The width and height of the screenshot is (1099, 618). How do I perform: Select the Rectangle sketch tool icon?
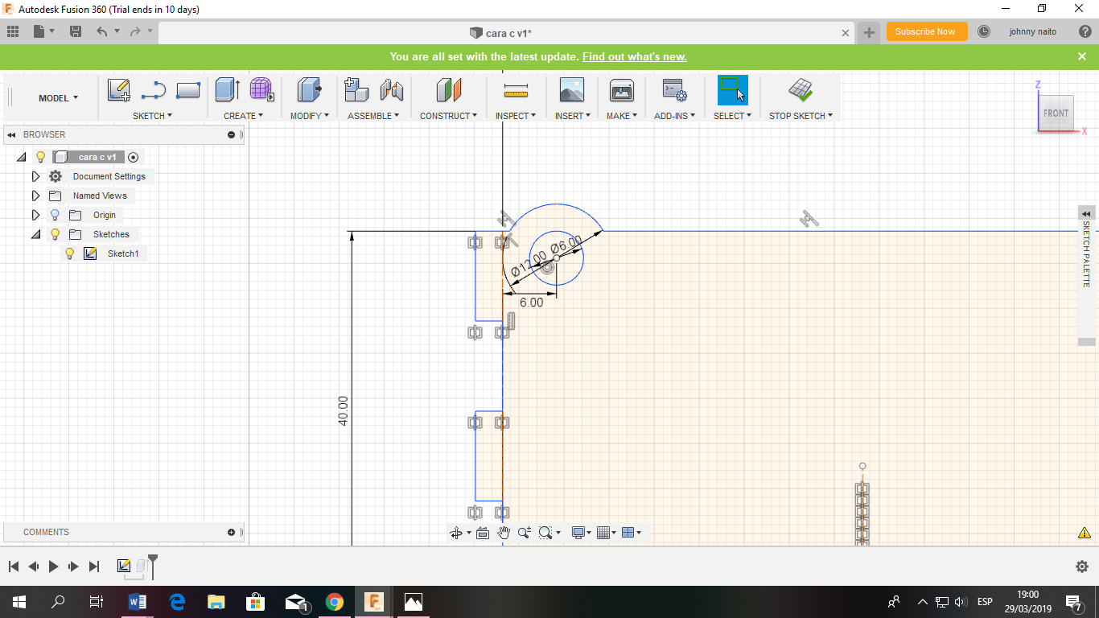tap(187, 90)
